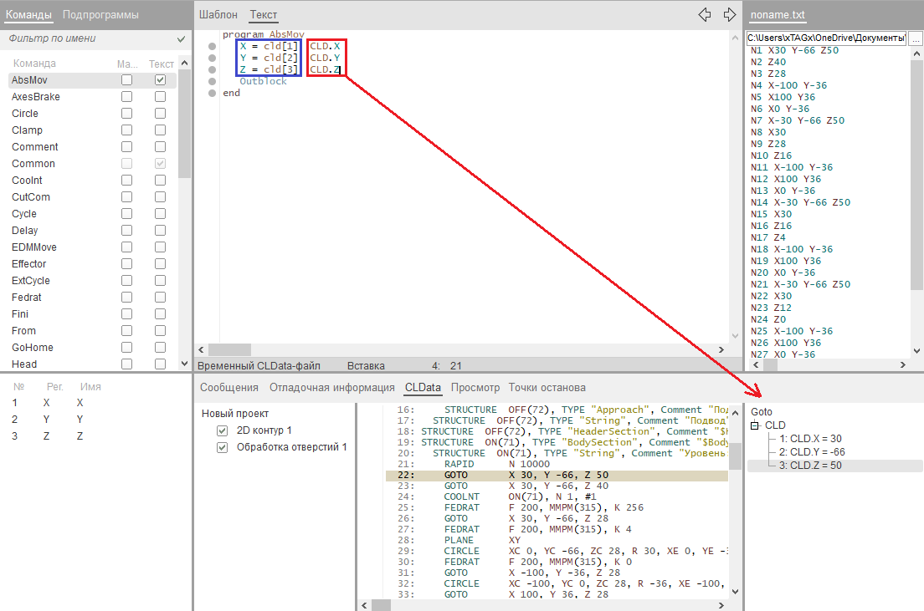Switch to Подпрограммы tab
The width and height of the screenshot is (924, 611).
[x=101, y=15]
